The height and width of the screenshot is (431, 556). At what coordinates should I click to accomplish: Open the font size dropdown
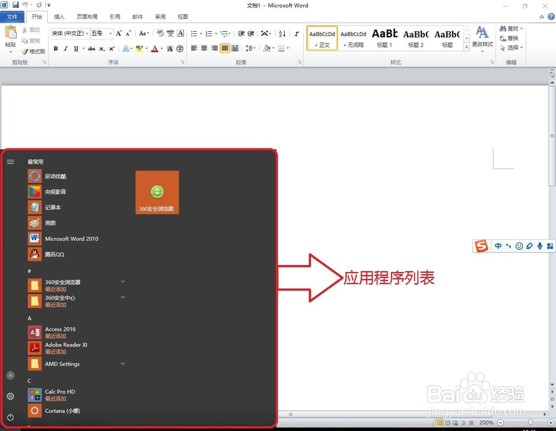(x=110, y=33)
